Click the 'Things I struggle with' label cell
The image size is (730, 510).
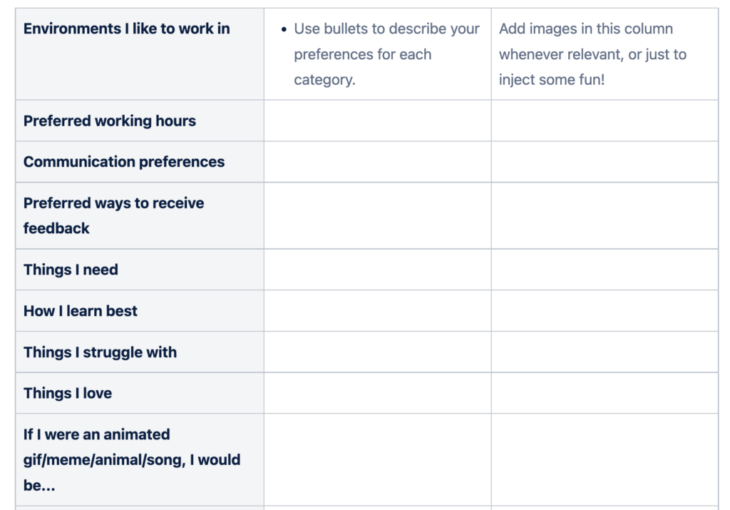coord(101,352)
